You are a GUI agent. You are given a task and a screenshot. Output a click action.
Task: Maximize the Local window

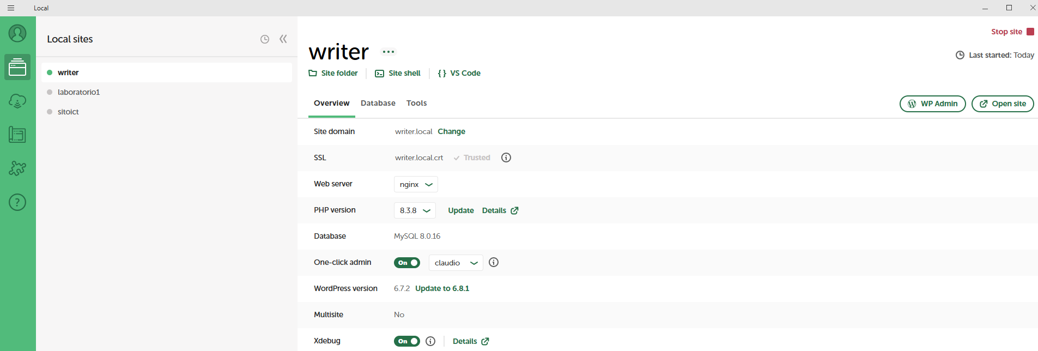[x=1009, y=8]
